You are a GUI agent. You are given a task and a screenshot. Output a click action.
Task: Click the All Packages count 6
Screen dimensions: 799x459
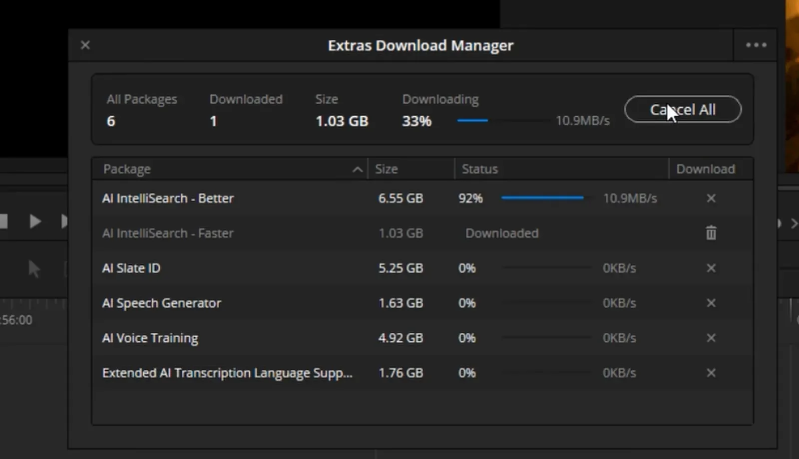pyautogui.click(x=111, y=121)
